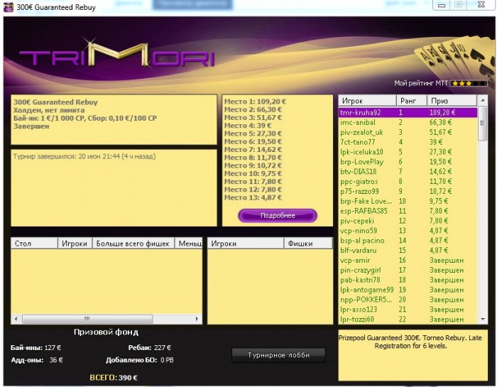The image size is (497, 387).
Task: Click the scroll up arrow of player list
Action: tap(482, 100)
